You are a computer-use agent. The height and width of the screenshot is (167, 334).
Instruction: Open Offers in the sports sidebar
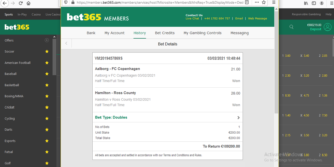click(9, 40)
